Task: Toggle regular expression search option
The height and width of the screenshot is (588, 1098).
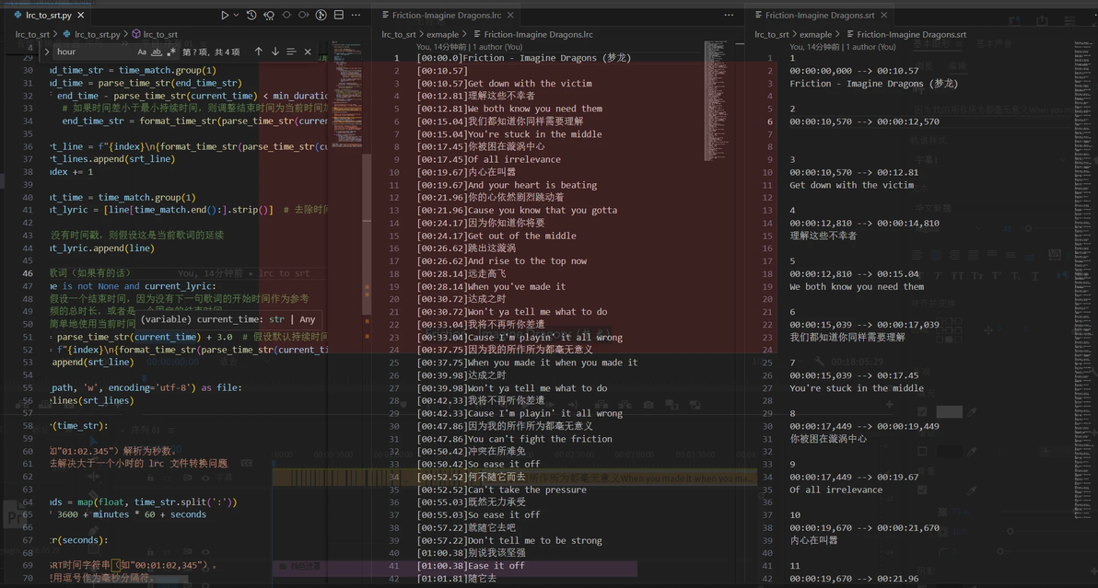Action: pos(171,52)
